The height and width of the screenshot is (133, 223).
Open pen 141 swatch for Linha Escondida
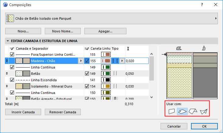click(x=106, y=80)
